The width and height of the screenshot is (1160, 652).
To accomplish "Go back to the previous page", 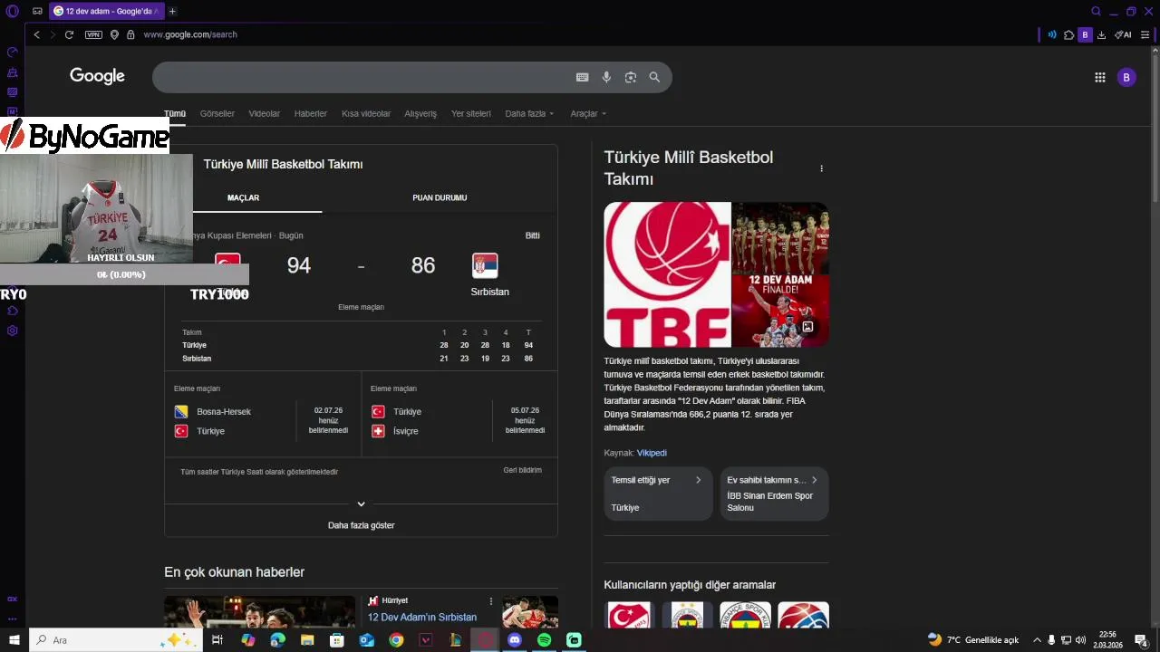I will [x=36, y=34].
